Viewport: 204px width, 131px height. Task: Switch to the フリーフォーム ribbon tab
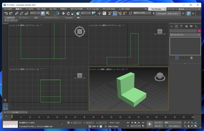[x=23, y=18]
